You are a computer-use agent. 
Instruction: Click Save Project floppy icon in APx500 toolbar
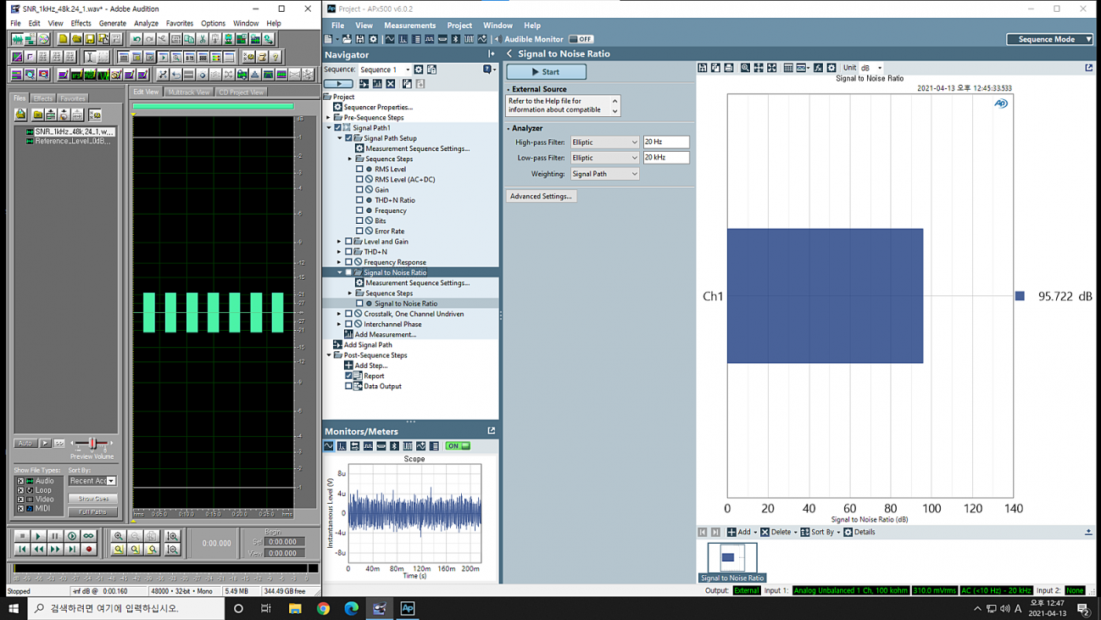(359, 39)
